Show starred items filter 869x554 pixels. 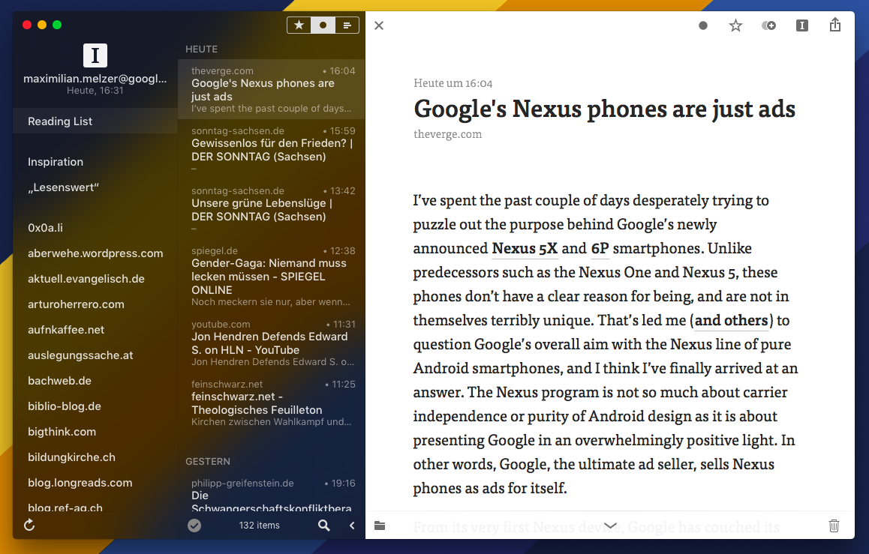click(x=299, y=25)
